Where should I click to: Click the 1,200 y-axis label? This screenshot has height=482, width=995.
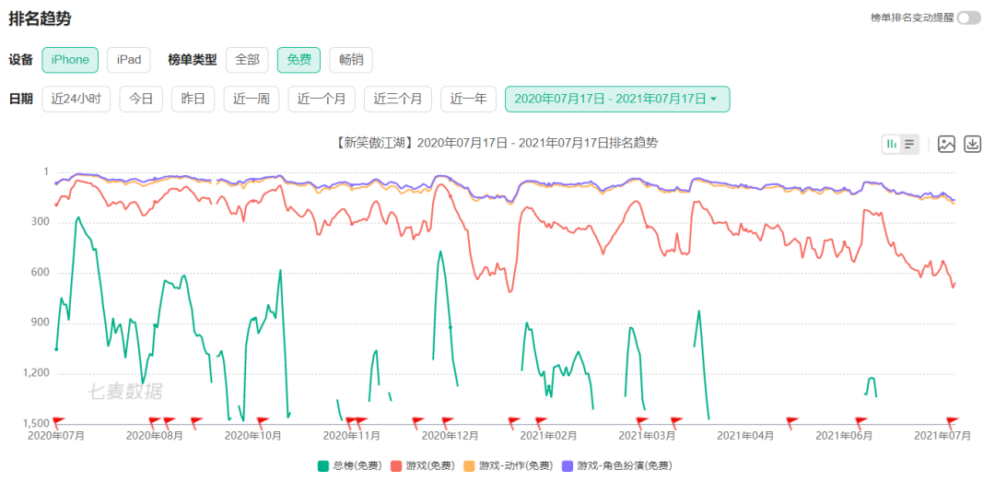(37, 372)
